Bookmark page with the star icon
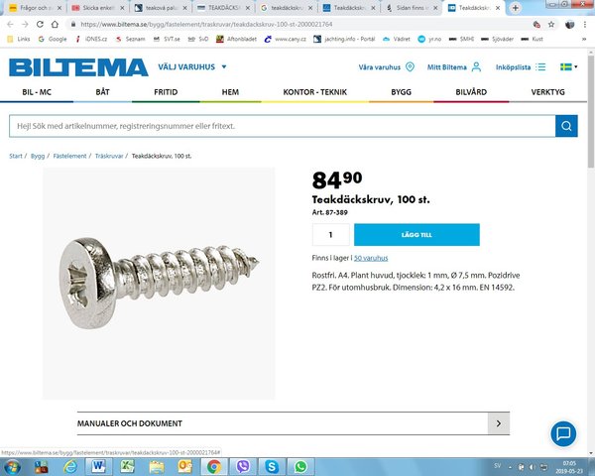This screenshot has height=476, width=595. click(x=551, y=24)
